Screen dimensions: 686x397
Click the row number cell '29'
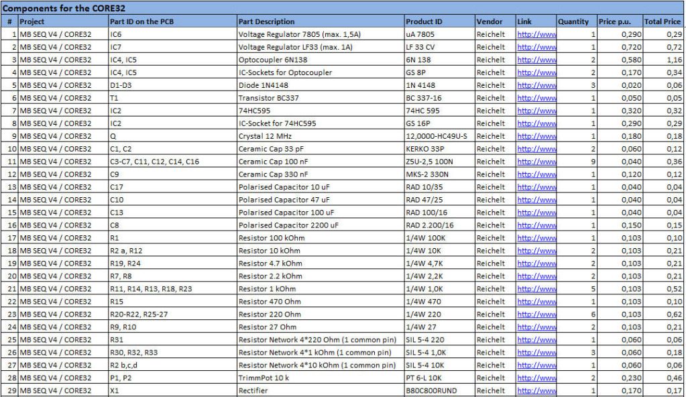[9, 390]
